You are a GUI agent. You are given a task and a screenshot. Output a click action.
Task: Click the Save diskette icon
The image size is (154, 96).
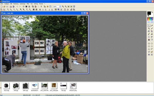coord(7,7)
